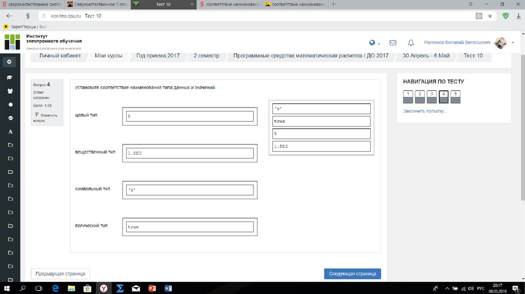This screenshot has height=294, width=525.
Task: Click the Предыдущая страница button
Action: [x=60, y=274]
